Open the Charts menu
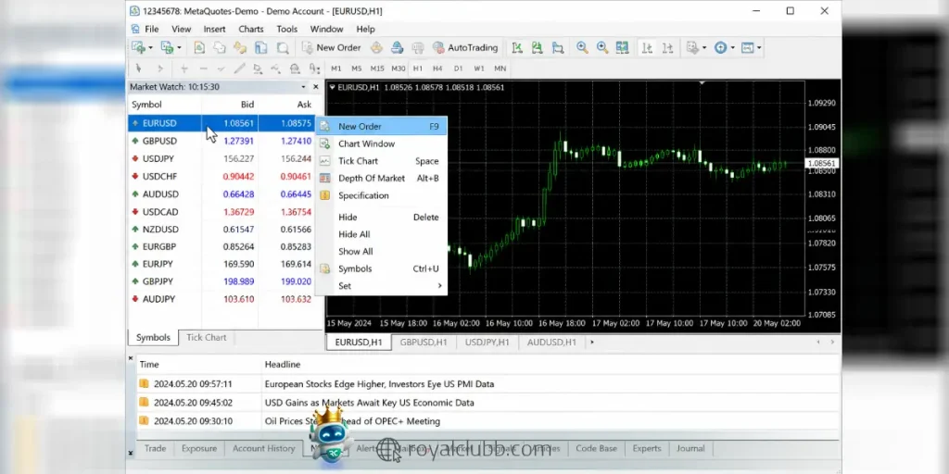949x474 pixels. [x=250, y=29]
